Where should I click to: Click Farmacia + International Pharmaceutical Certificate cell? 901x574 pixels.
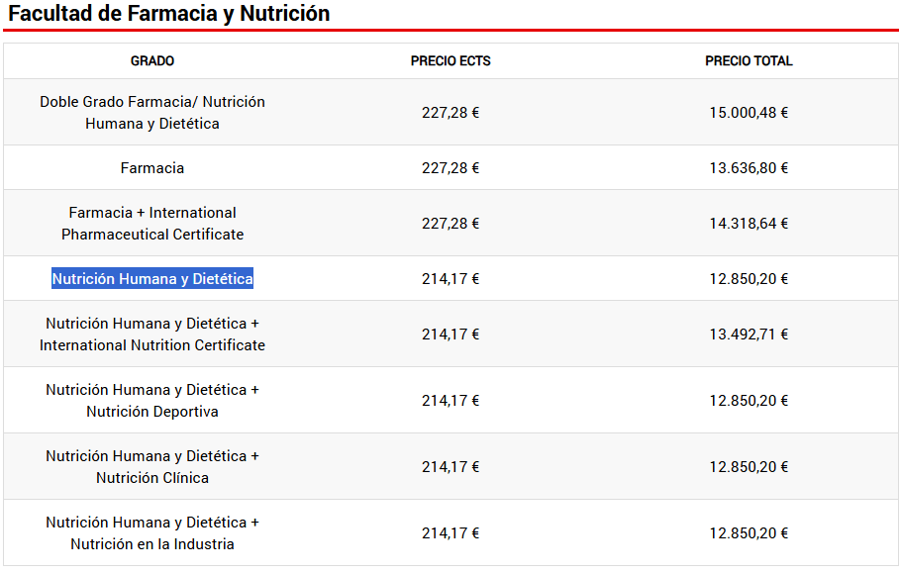click(152, 224)
